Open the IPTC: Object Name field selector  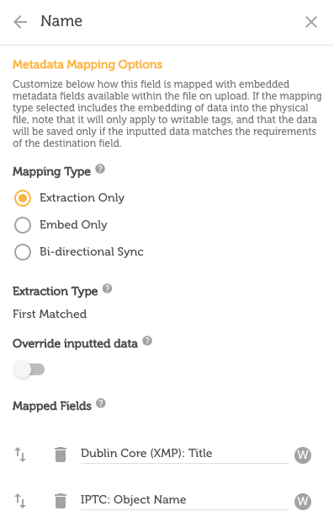pos(184,500)
